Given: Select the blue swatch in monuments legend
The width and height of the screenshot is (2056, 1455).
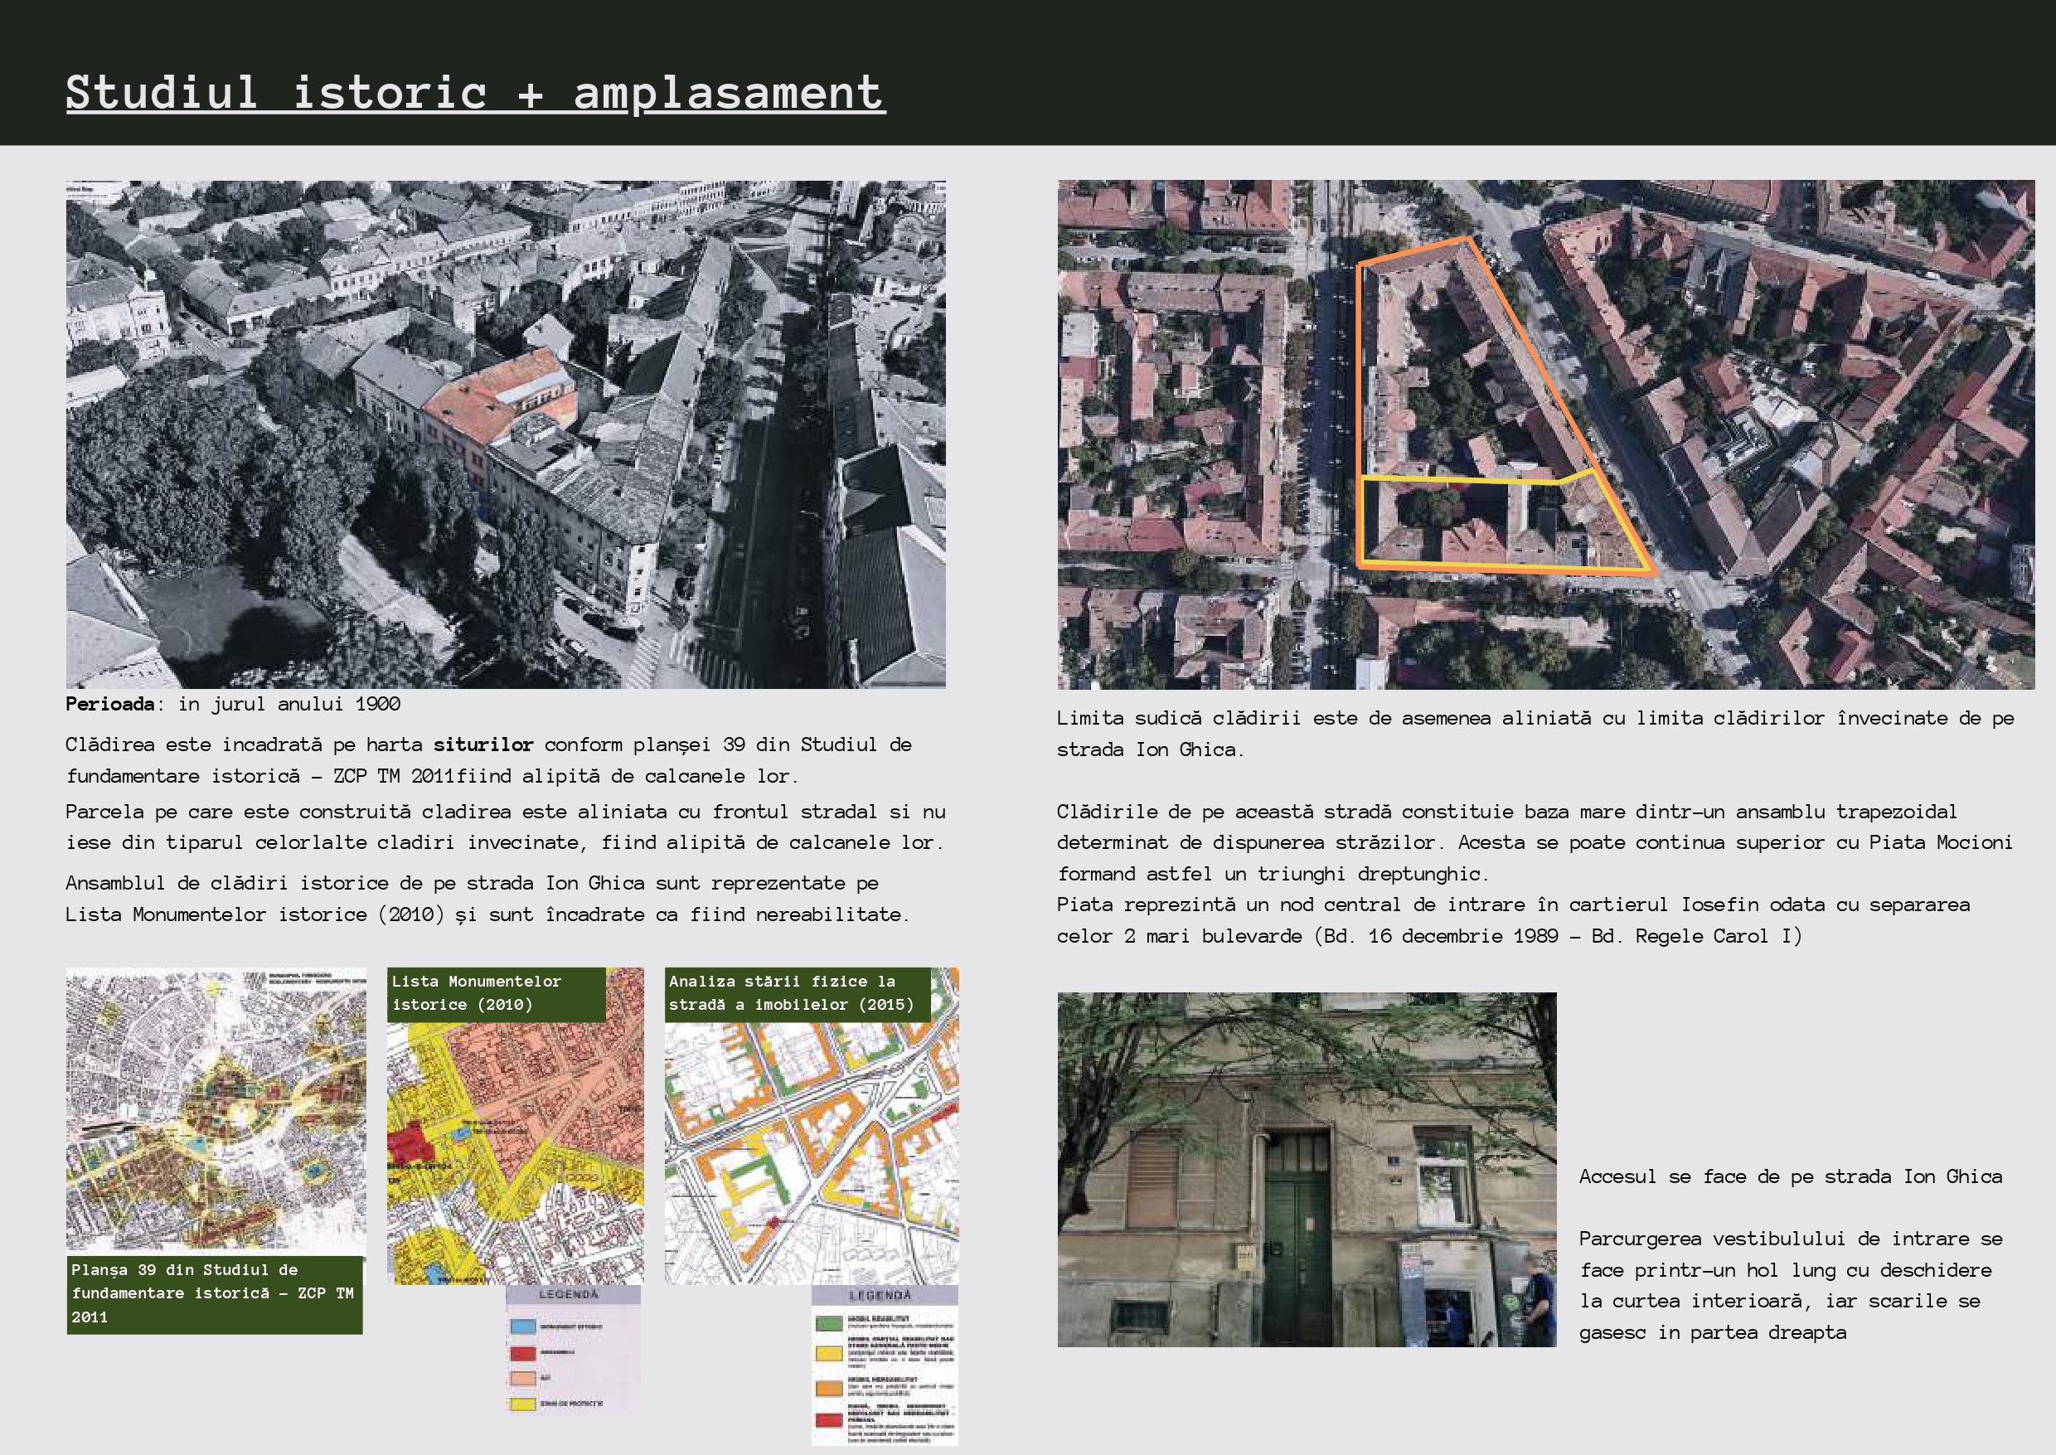Looking at the screenshot, I should coord(522,1326).
